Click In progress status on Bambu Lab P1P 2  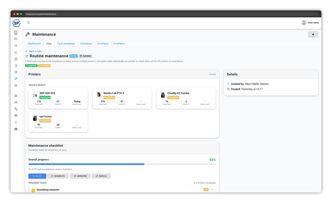click(x=109, y=97)
